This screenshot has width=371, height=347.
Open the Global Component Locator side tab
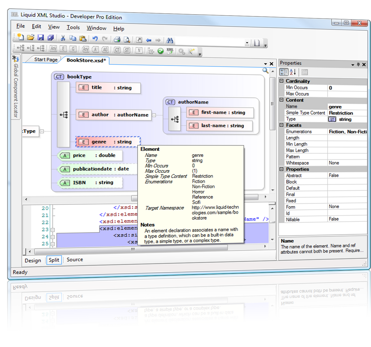tap(16, 87)
